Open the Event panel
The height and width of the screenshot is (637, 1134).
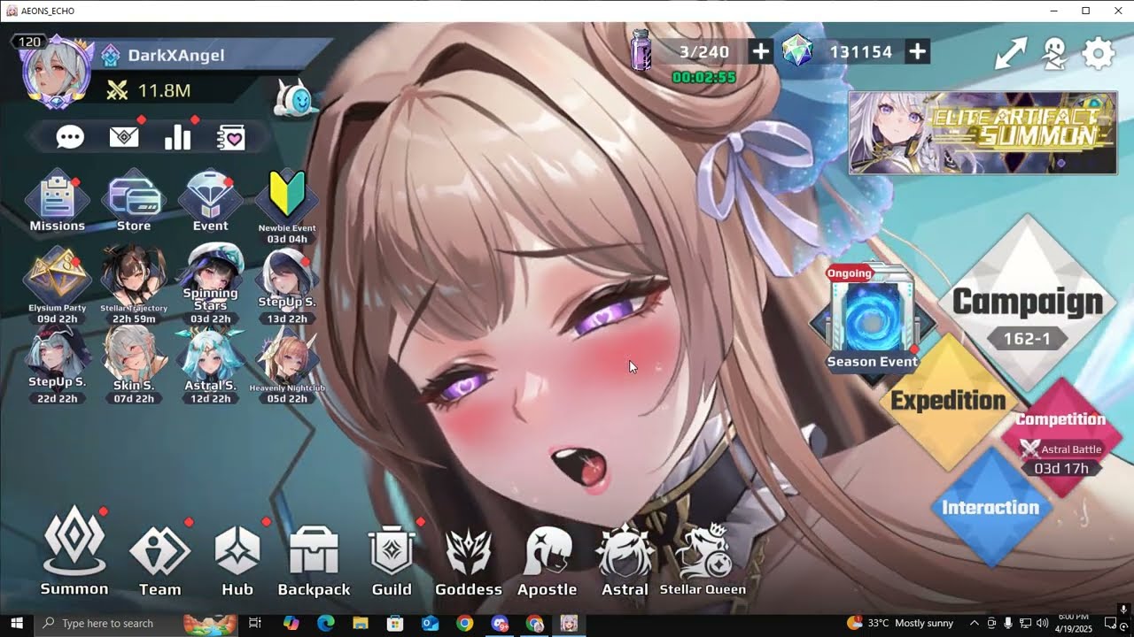(210, 201)
